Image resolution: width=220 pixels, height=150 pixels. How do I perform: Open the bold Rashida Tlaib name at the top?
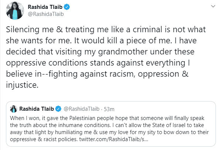45,7
